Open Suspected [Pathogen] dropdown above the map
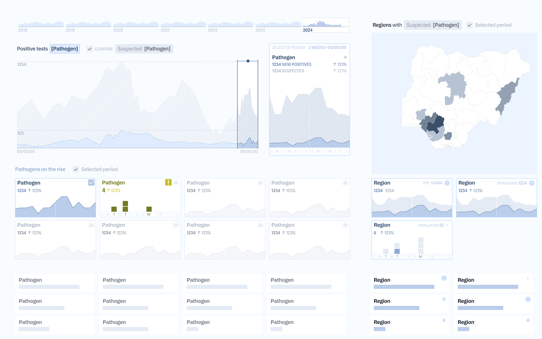Viewport: 542px width, 339px height. [432, 25]
